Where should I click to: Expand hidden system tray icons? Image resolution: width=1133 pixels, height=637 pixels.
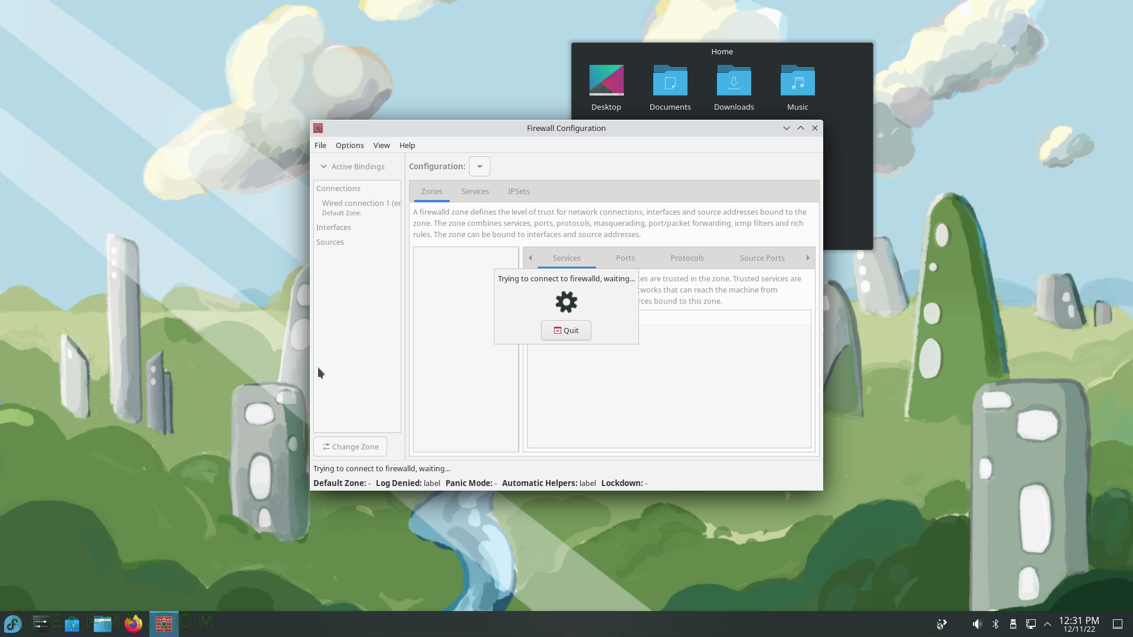pyautogui.click(x=1047, y=624)
